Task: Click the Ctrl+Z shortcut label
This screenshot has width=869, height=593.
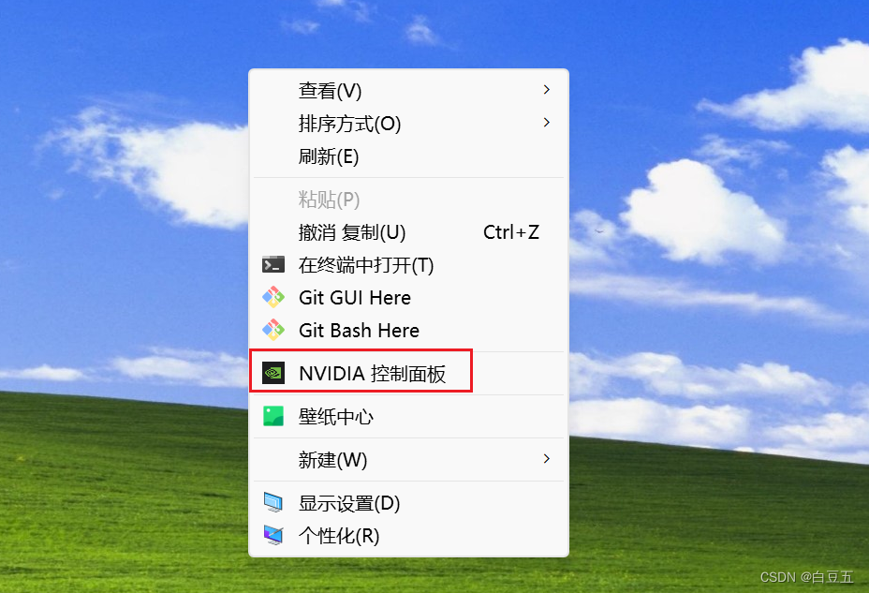Action: pyautogui.click(x=511, y=232)
